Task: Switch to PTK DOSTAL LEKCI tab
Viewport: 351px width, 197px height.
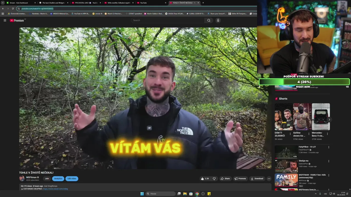Action: click(x=86, y=3)
